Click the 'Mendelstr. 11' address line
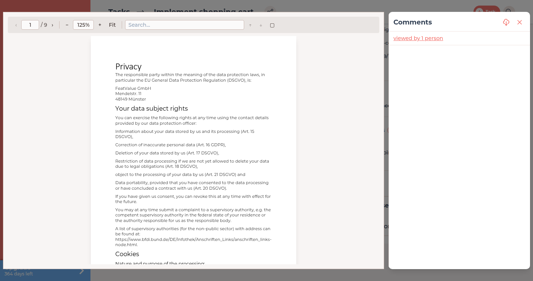 click(128, 94)
